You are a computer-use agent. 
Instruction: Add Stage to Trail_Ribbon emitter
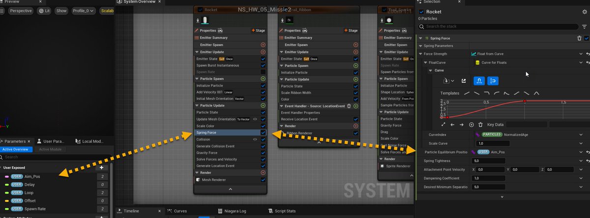coord(351,31)
